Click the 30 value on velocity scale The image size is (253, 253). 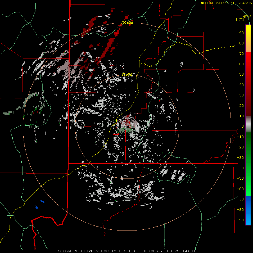tap(241, 95)
